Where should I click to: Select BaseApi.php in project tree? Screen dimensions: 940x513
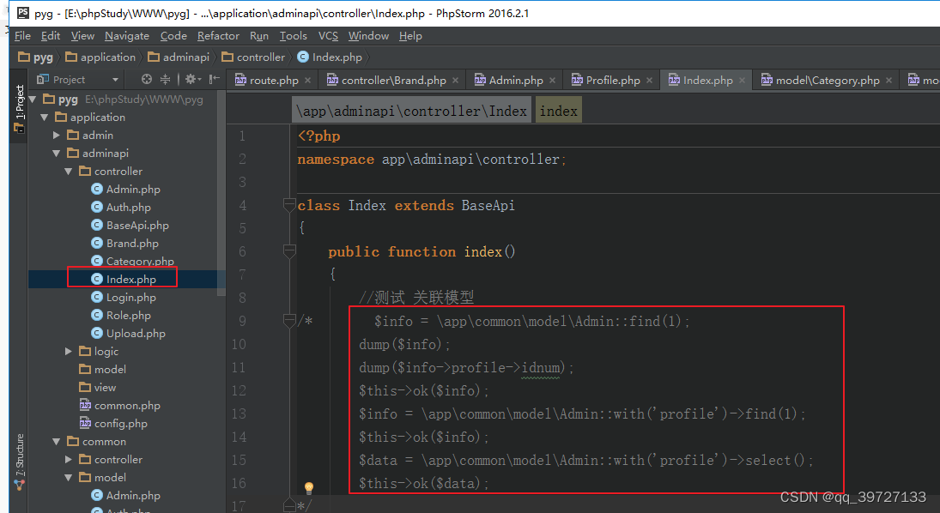(130, 225)
